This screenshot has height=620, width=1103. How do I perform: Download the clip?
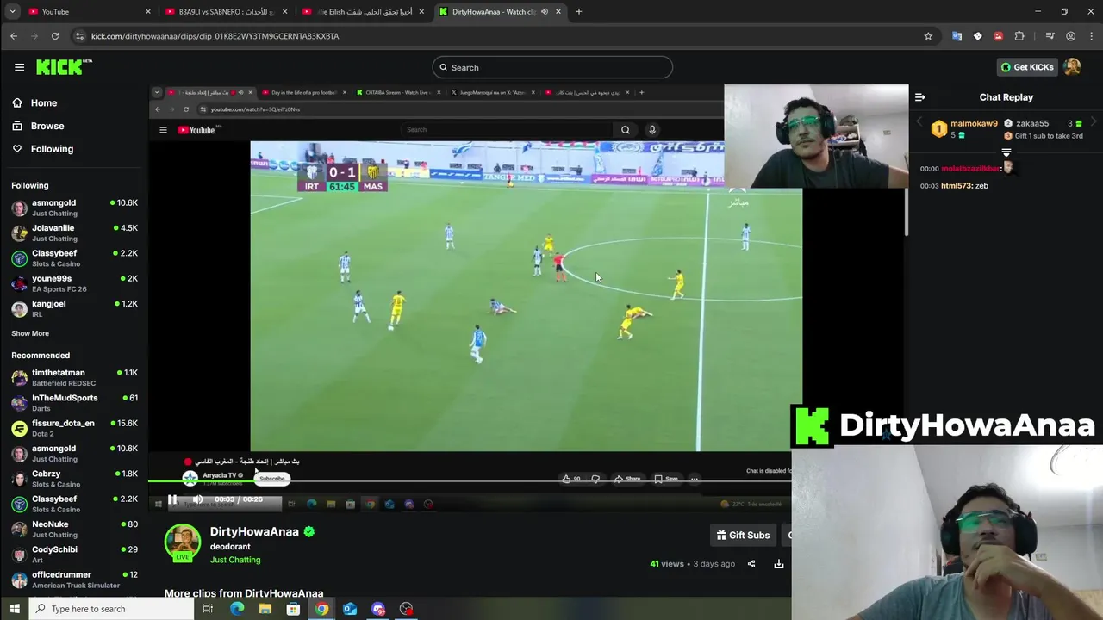(778, 564)
